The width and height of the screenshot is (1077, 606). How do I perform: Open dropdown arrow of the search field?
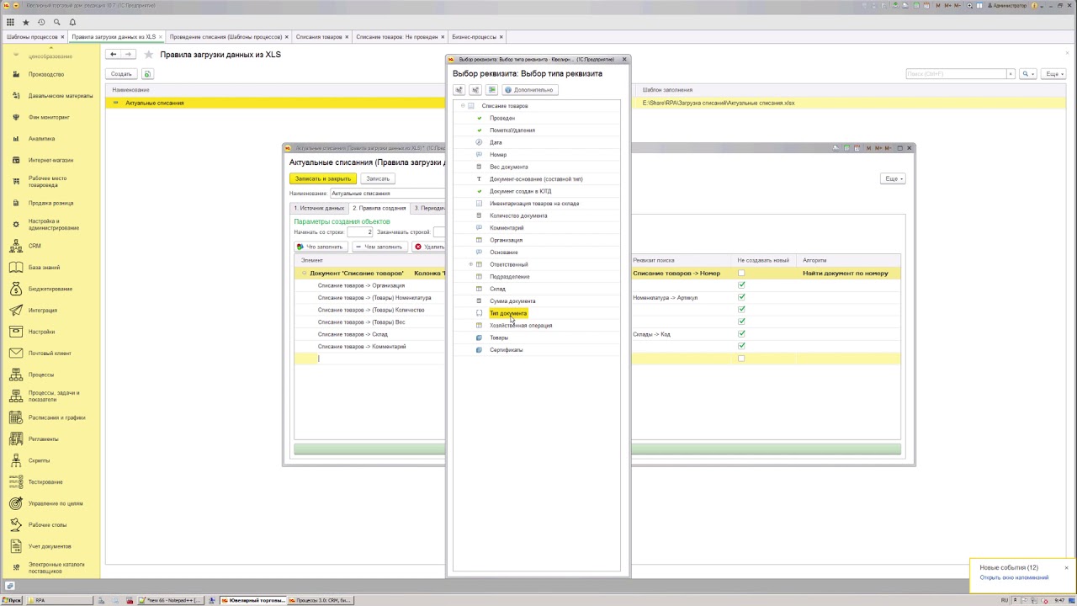pyautogui.click(x=1011, y=74)
